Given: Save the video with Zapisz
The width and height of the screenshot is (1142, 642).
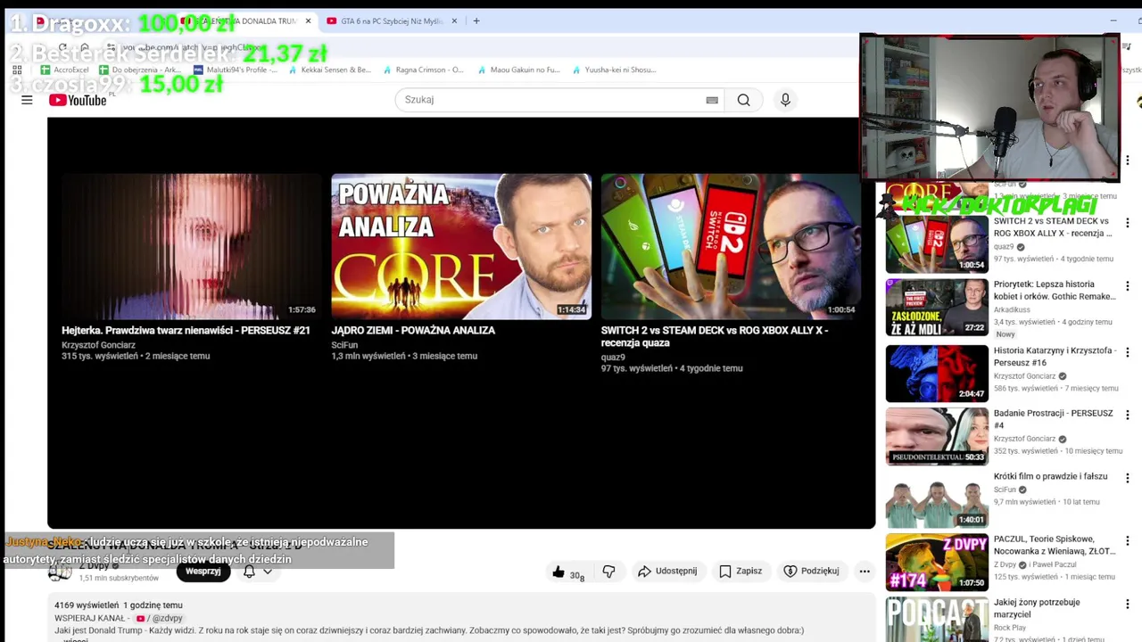Looking at the screenshot, I should (x=741, y=571).
